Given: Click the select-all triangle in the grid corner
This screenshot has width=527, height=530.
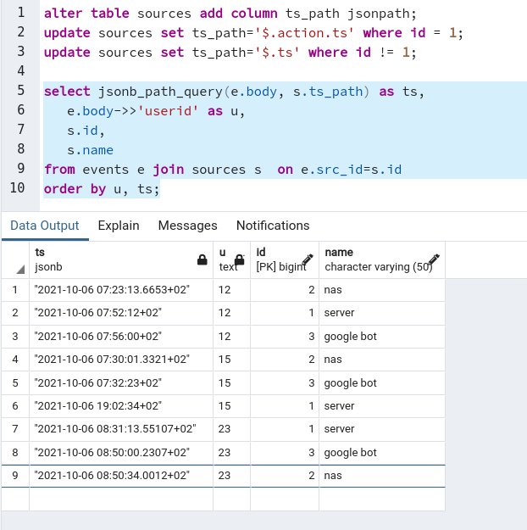Looking at the screenshot, I should pos(19,270).
